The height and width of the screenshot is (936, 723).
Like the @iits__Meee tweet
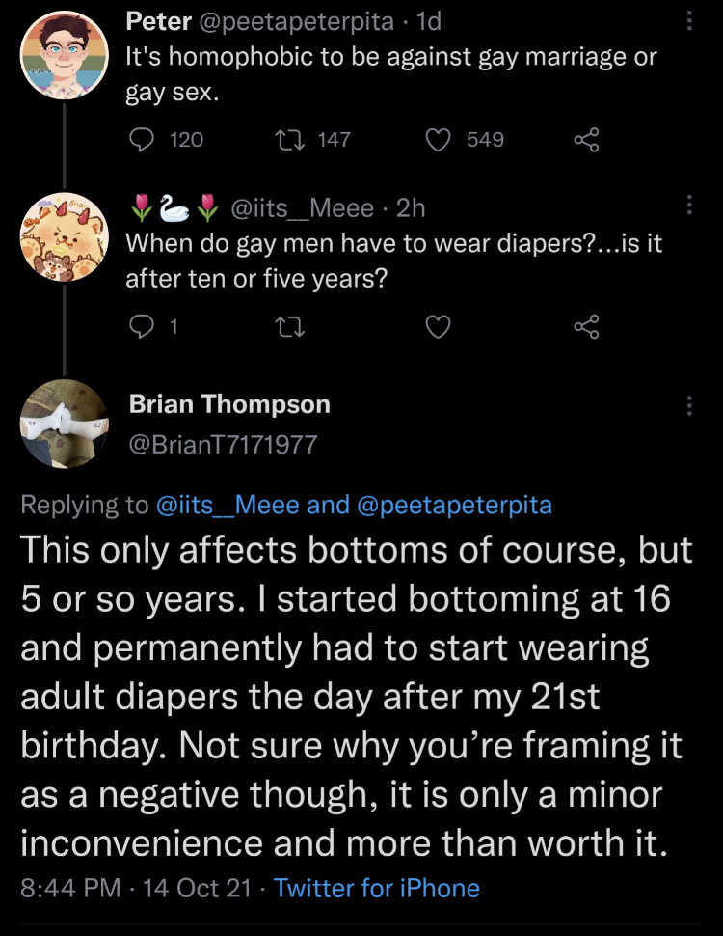coord(439,328)
